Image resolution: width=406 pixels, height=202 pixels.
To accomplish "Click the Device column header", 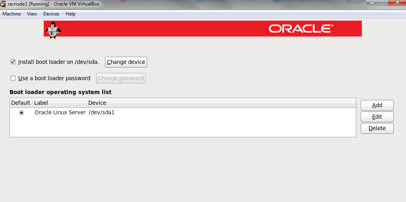I will [221, 103].
